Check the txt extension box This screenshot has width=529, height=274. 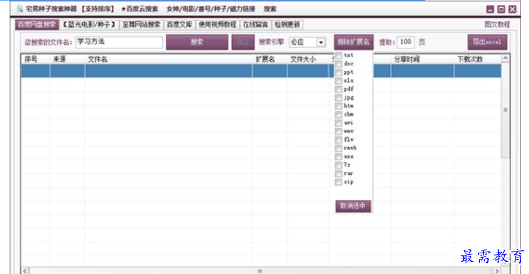tap(339, 55)
